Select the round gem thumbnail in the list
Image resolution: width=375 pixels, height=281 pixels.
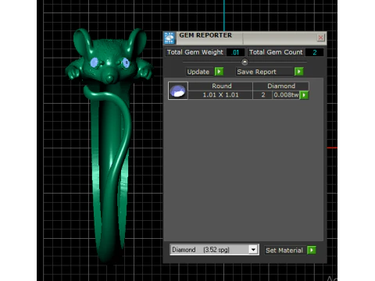(x=178, y=91)
